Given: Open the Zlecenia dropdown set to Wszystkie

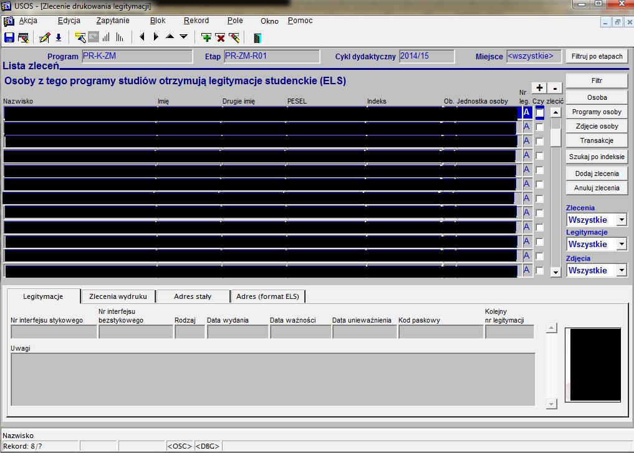Looking at the screenshot, I should pos(622,220).
